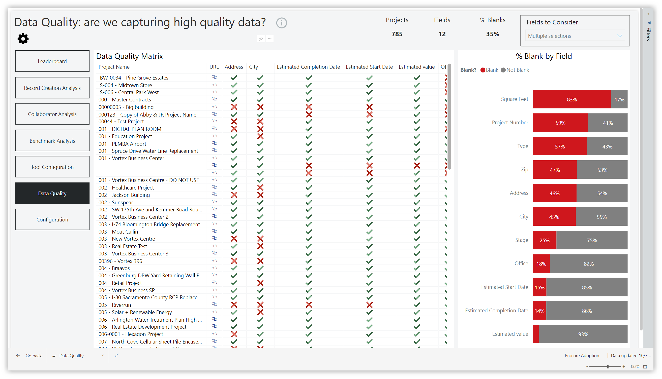
Task: Go to Record Creation Analysis
Action: tap(52, 88)
